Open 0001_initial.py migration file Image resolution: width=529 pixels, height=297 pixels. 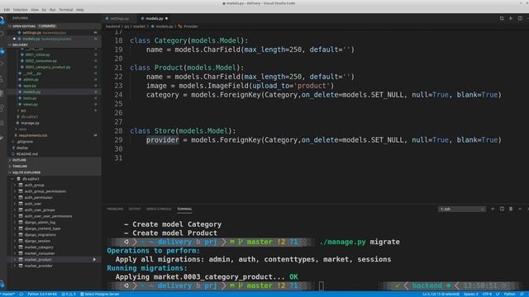point(37,54)
